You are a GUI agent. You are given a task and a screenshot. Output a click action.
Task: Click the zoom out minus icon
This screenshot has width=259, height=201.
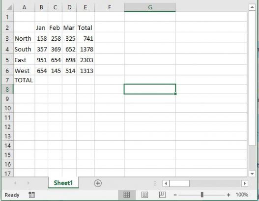click(x=175, y=195)
